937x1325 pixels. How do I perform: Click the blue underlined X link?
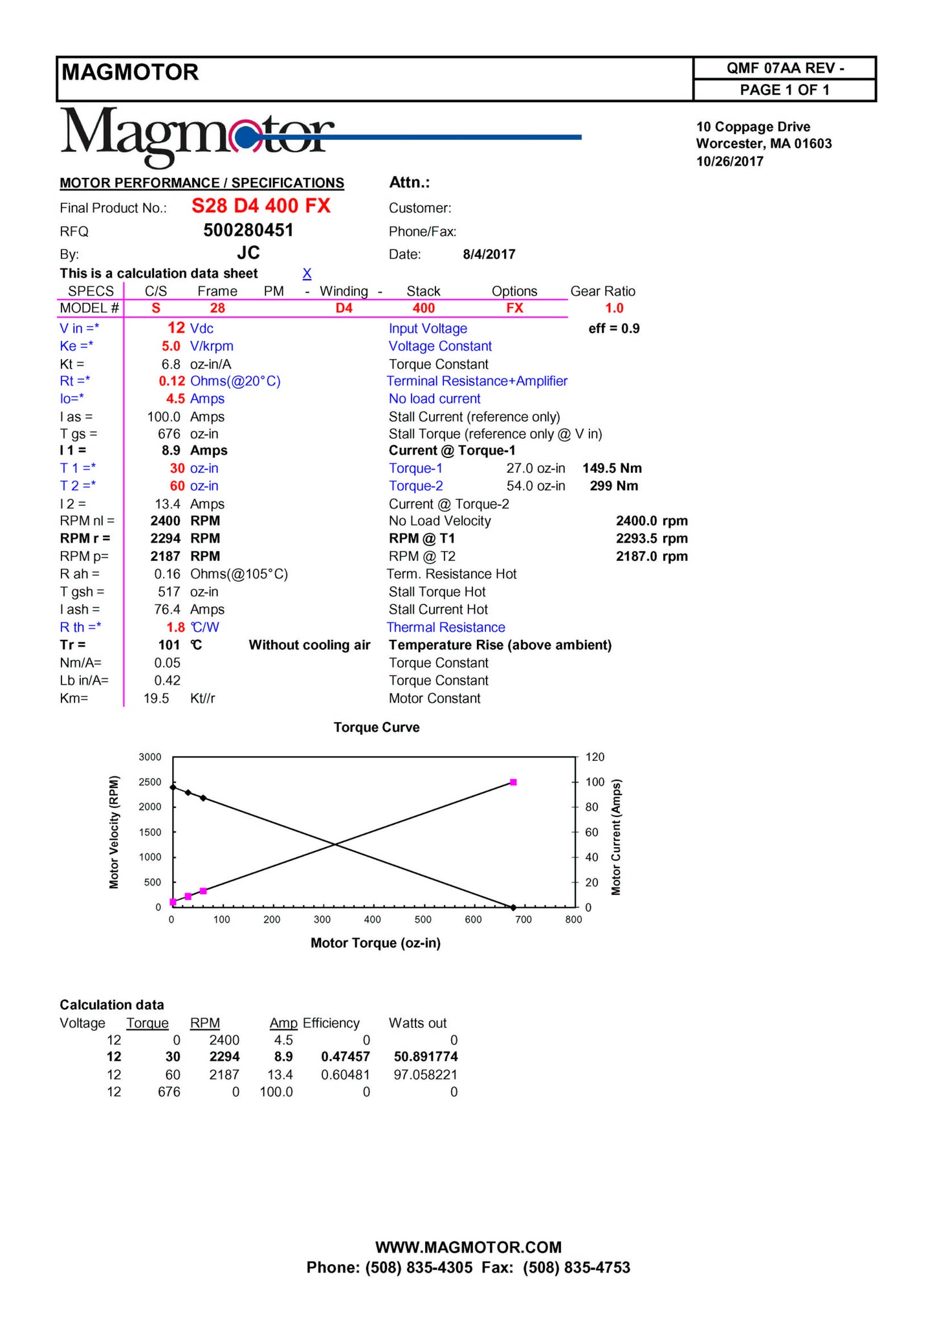point(307,274)
